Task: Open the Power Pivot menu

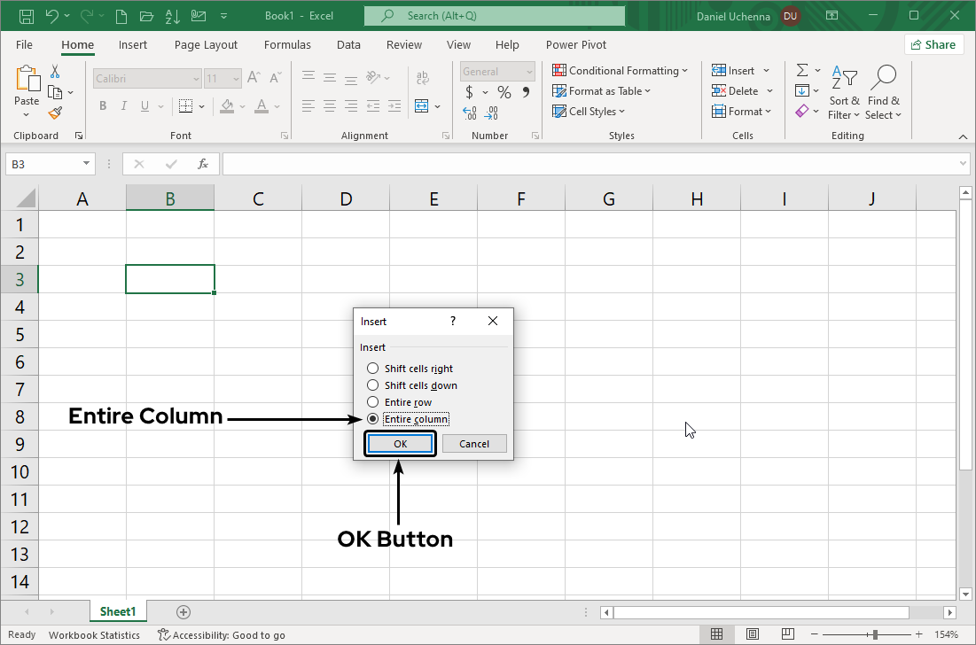Action: [x=575, y=44]
